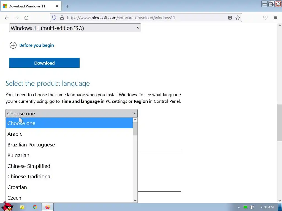
Task: Expand the Before you begin plus icon
Action: (x=13, y=45)
